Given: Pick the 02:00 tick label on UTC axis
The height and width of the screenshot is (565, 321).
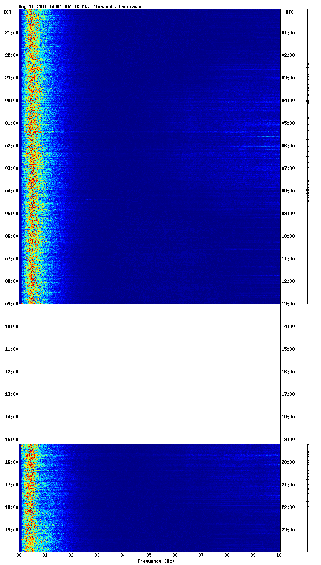Looking at the screenshot, I should point(288,55).
